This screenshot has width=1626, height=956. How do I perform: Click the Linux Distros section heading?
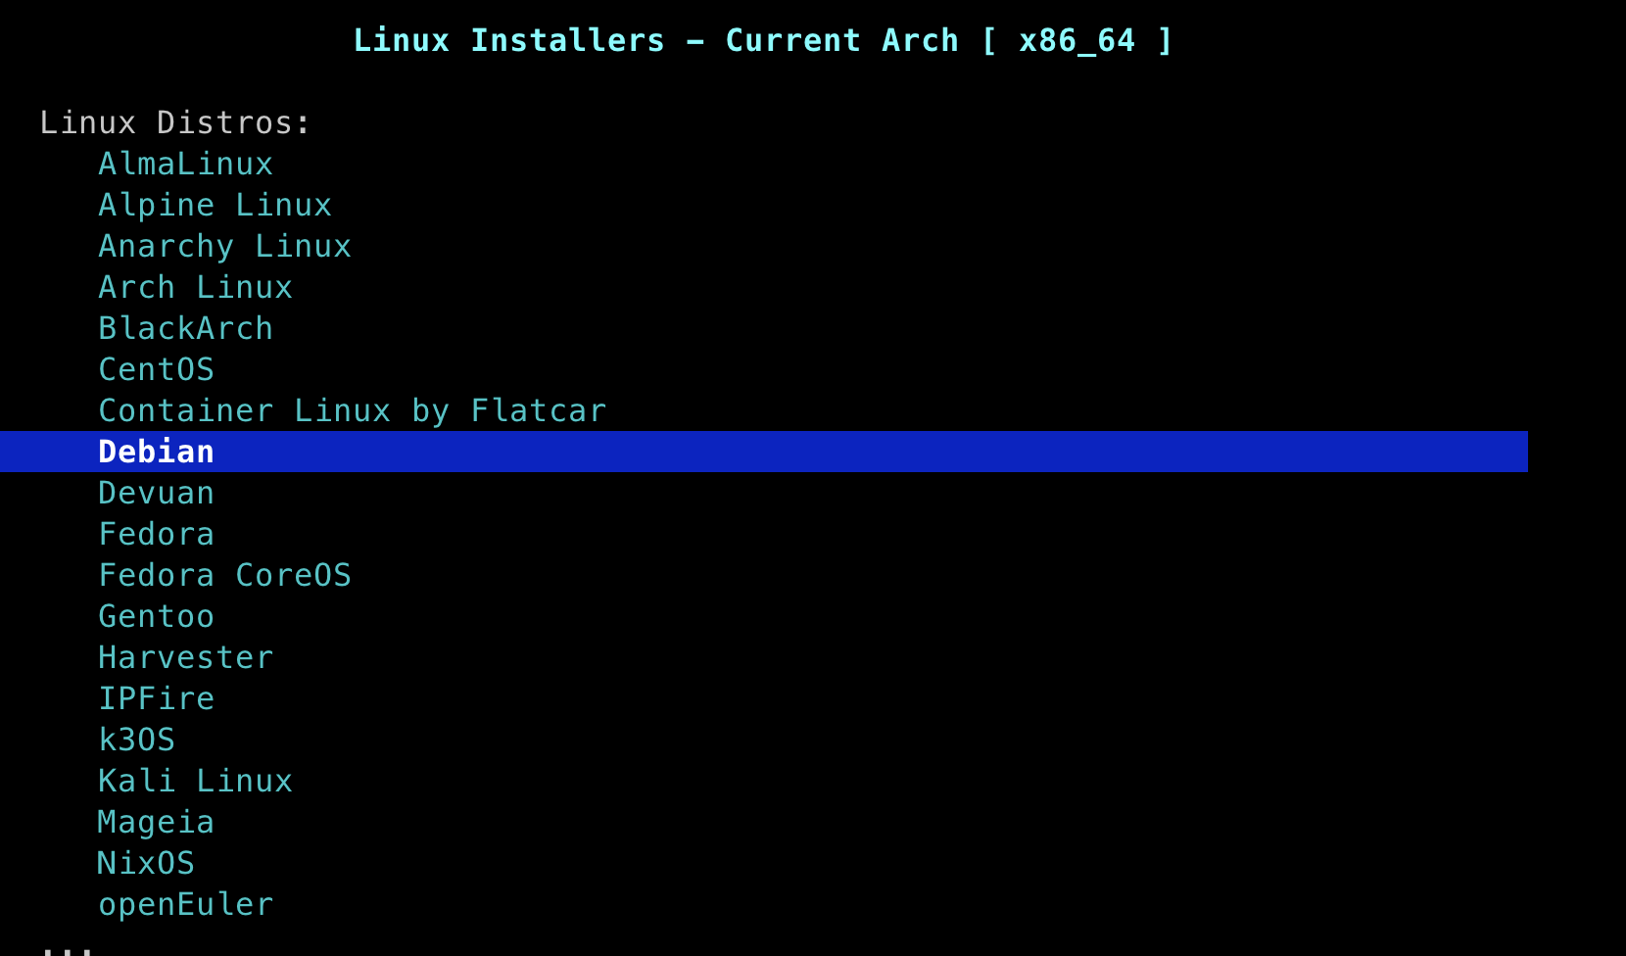coord(174,122)
